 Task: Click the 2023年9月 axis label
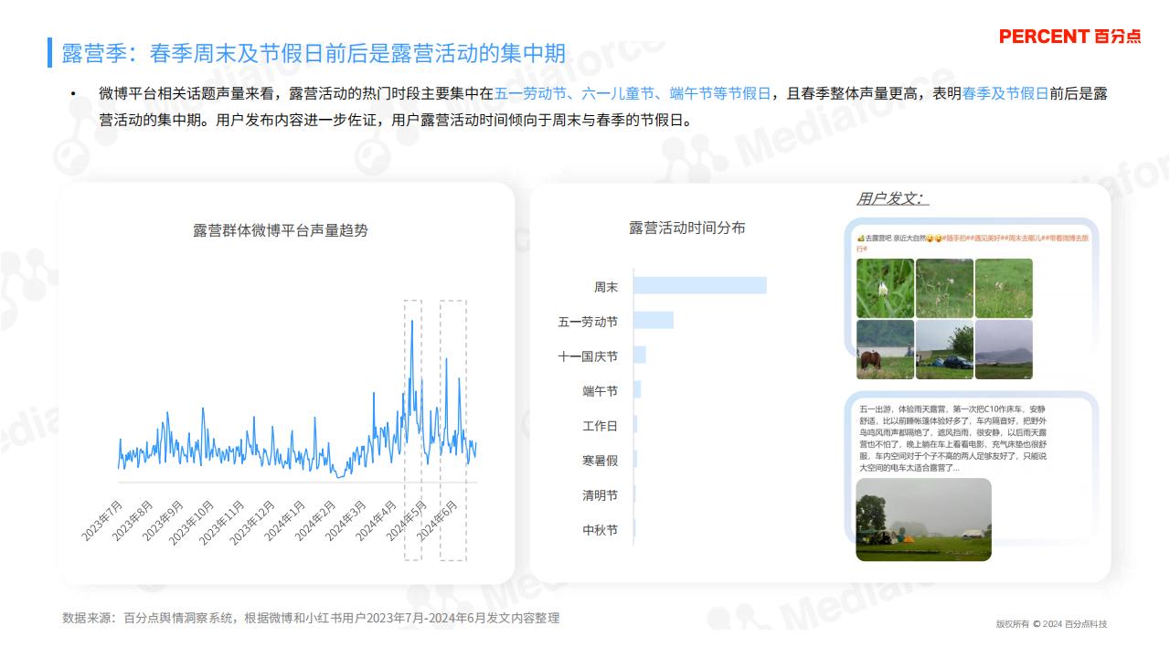click(x=163, y=521)
